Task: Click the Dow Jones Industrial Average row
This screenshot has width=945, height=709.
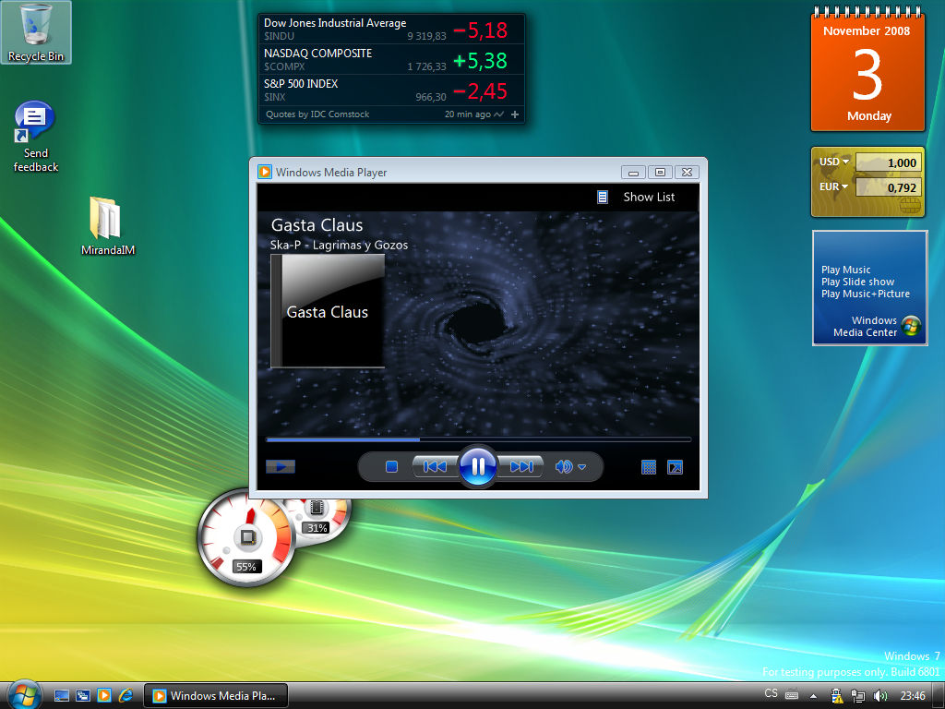Action: 391,29
